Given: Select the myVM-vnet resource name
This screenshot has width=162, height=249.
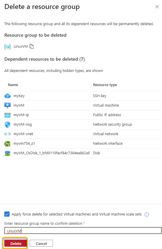Looking at the screenshot, I should (23, 134).
